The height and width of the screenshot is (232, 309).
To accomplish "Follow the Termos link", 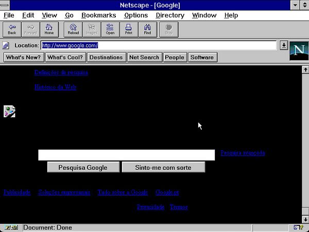I will click(x=179, y=207).
